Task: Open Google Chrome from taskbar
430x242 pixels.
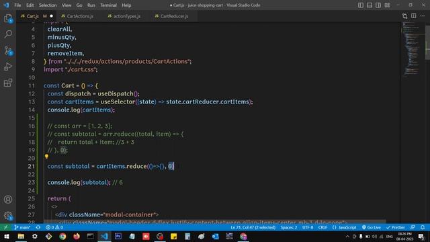Action: point(62,237)
